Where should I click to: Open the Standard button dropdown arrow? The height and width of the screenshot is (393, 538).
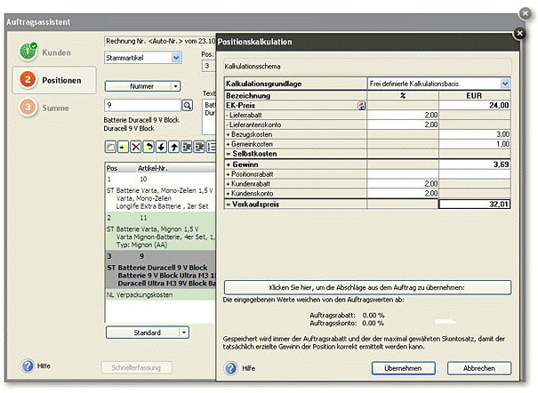tap(184, 333)
